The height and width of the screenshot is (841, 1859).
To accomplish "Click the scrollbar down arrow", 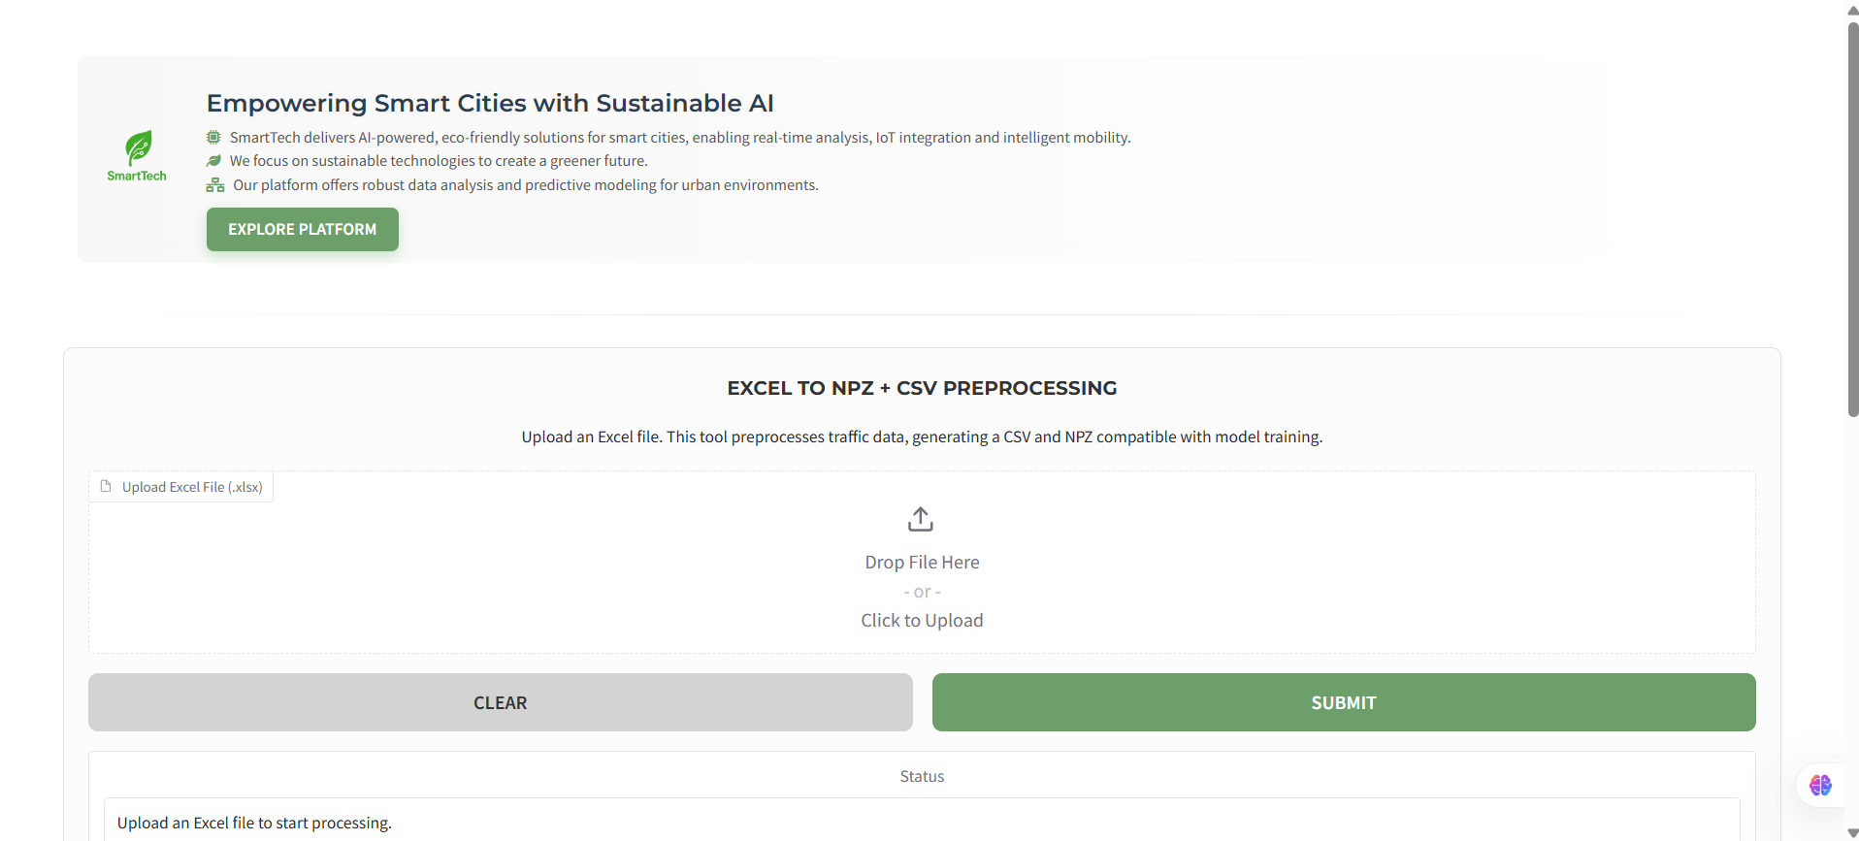I will 1852,832.
